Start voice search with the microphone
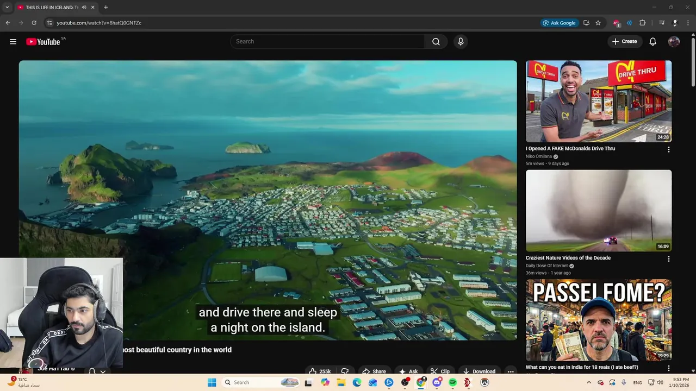The image size is (696, 391). pyautogui.click(x=461, y=42)
